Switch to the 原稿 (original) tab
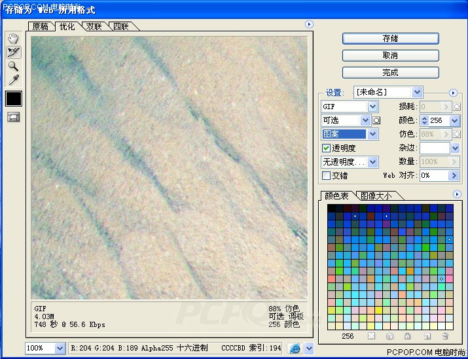 coord(41,27)
